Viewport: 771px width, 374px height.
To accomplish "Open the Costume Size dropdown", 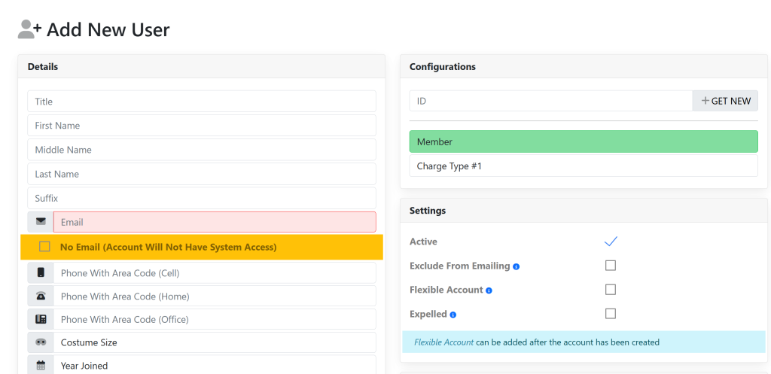I will pyautogui.click(x=215, y=342).
